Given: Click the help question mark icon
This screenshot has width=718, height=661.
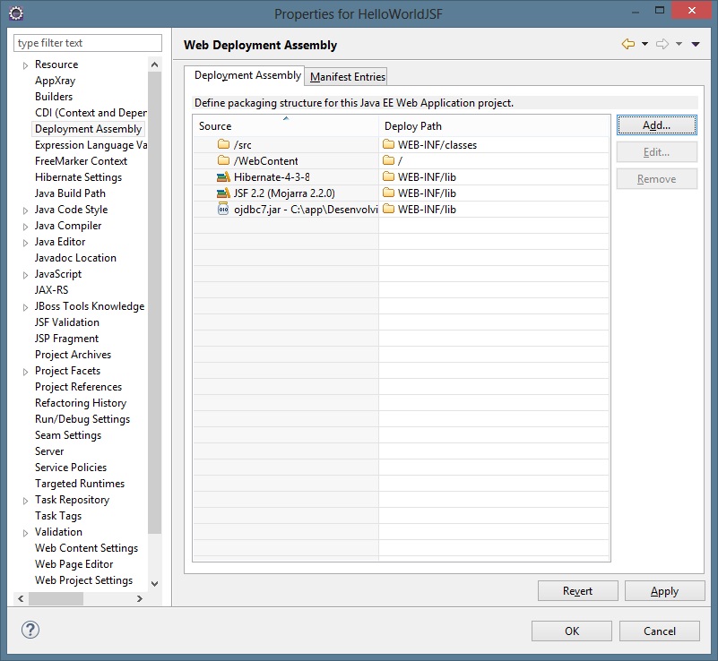Looking at the screenshot, I should pos(29,631).
